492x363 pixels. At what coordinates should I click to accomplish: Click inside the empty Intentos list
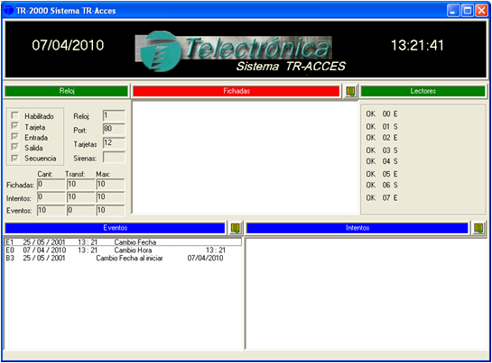click(367, 294)
